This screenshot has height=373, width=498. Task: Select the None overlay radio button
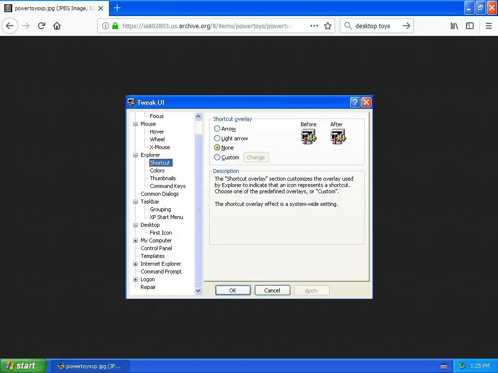click(x=217, y=148)
